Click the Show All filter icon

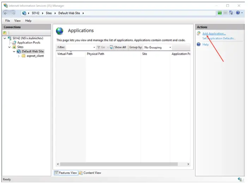tap(112, 47)
